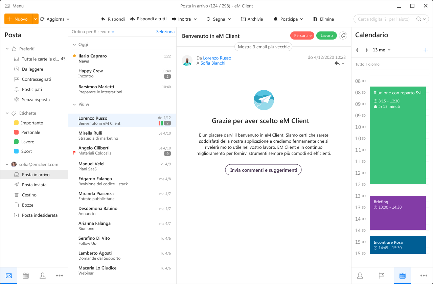Collapse the Preferiti section
Screen dimensions: 433x284
tap(7, 49)
